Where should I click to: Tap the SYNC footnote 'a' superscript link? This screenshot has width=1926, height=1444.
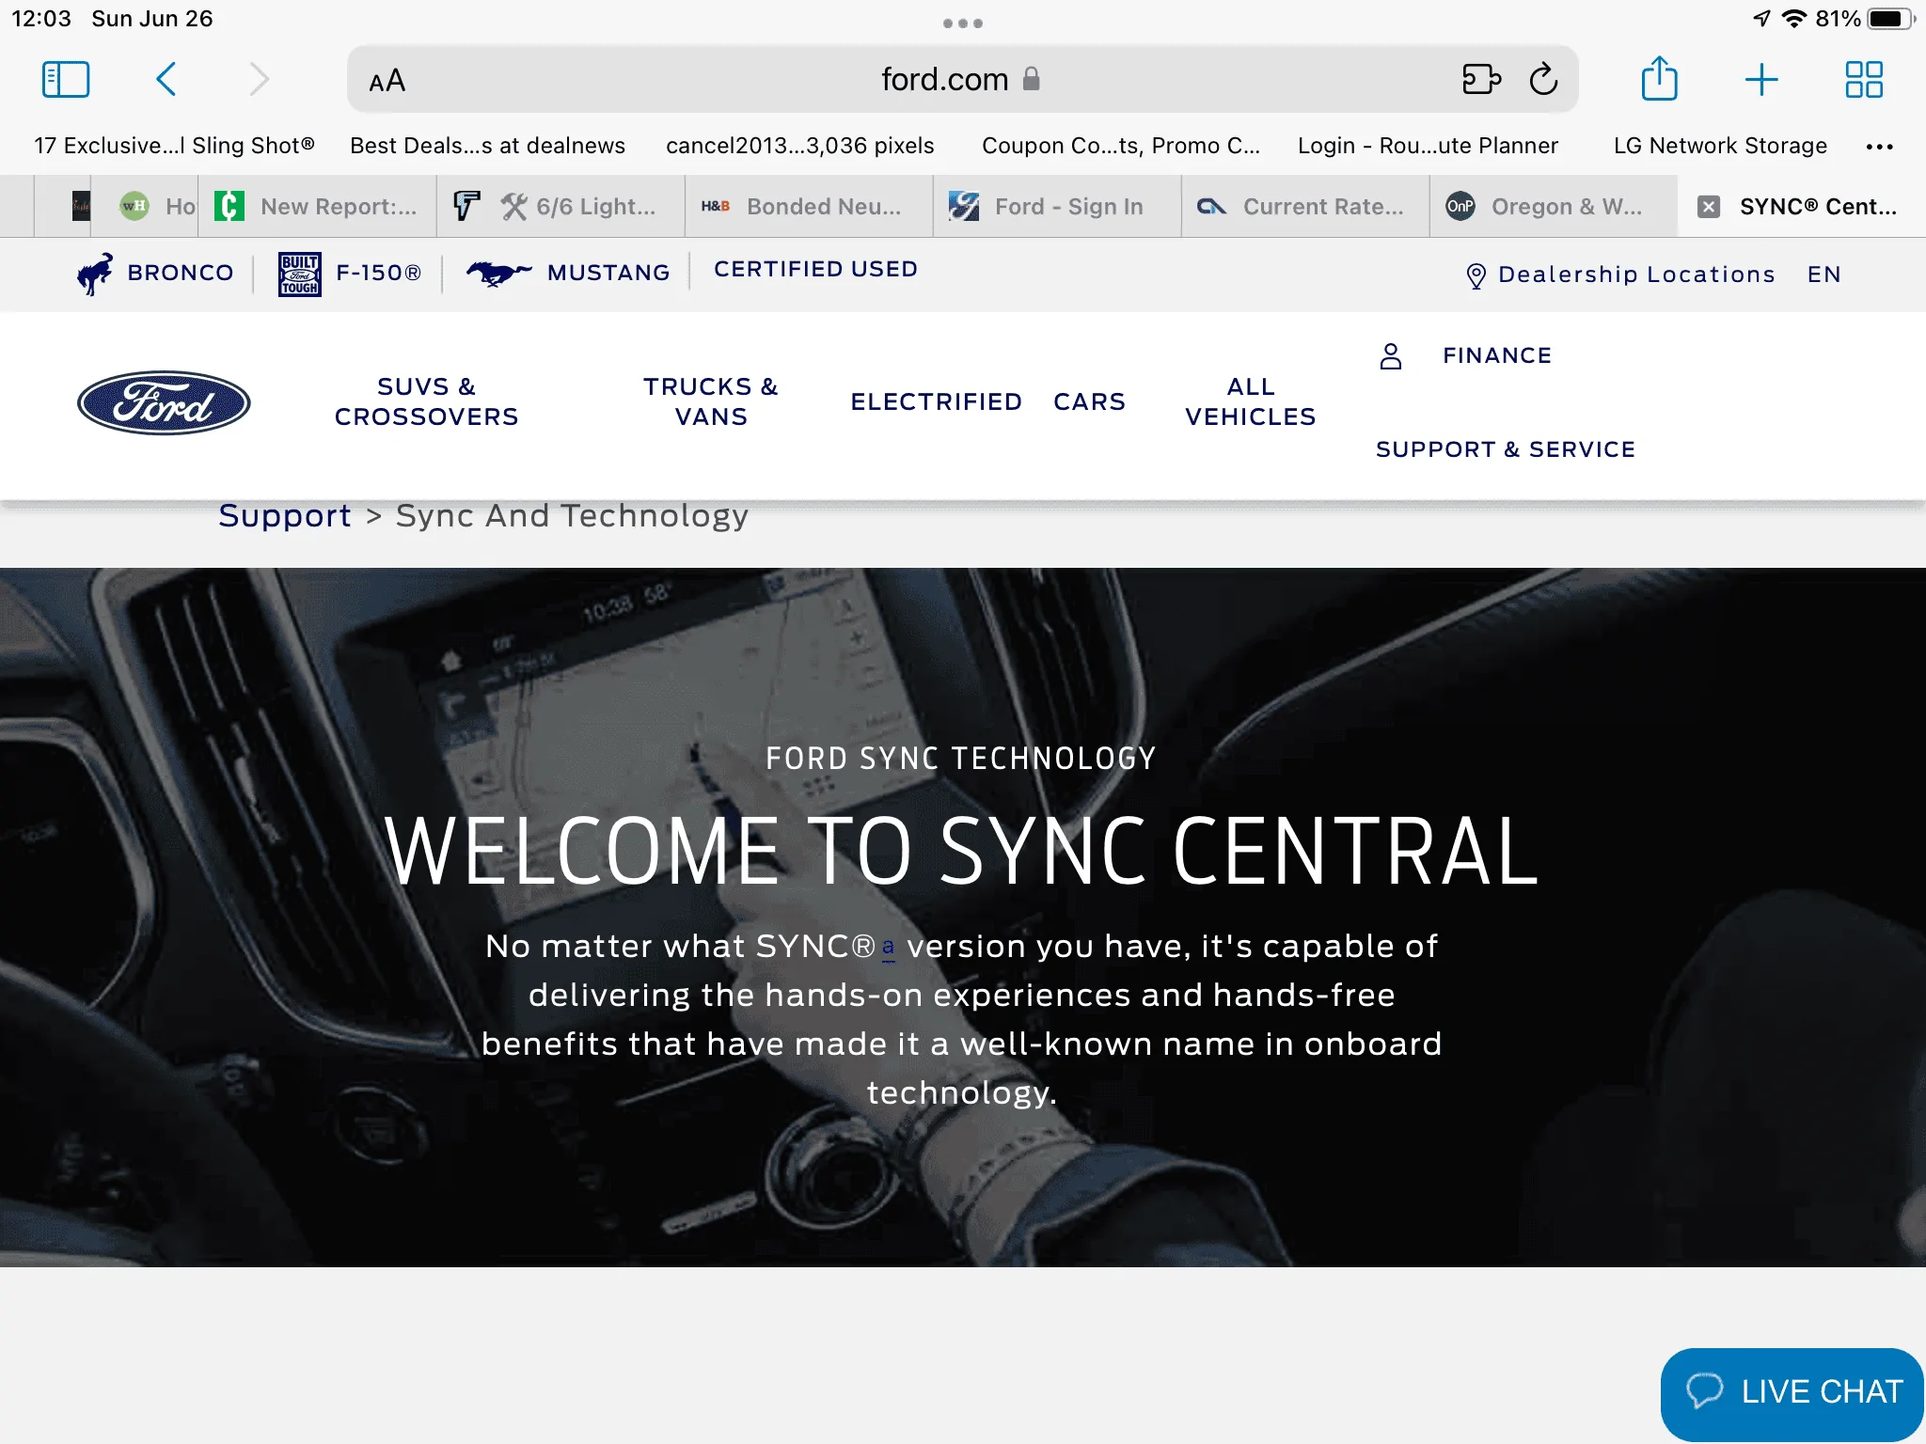[x=888, y=947]
